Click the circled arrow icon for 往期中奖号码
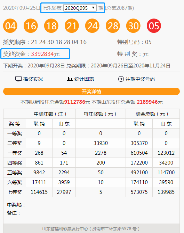The width and height of the screenshot is (184, 233). click(121, 79)
